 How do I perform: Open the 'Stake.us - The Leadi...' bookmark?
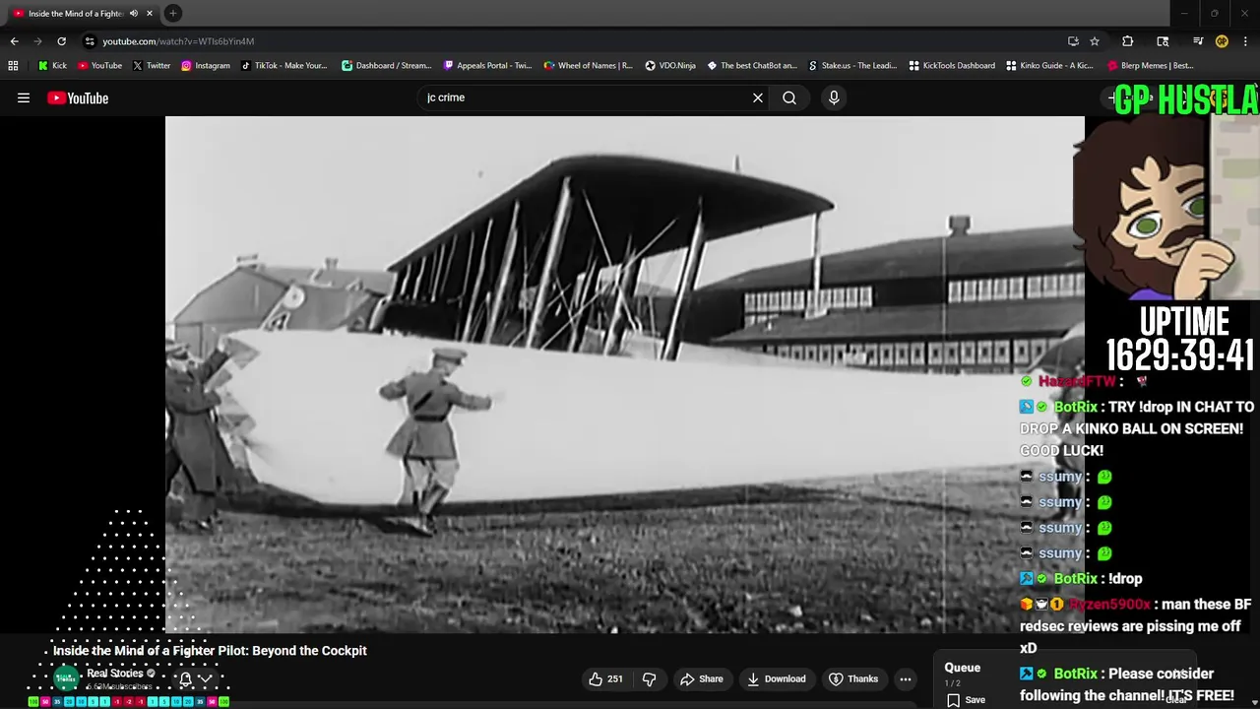(x=852, y=66)
